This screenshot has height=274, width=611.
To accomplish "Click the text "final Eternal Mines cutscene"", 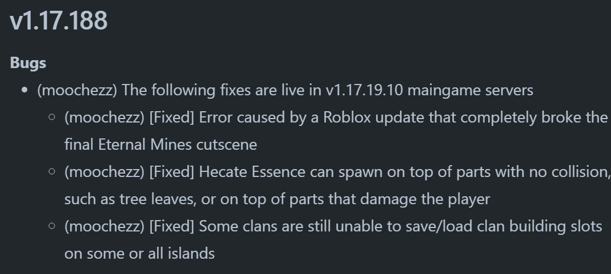I will point(160,145).
